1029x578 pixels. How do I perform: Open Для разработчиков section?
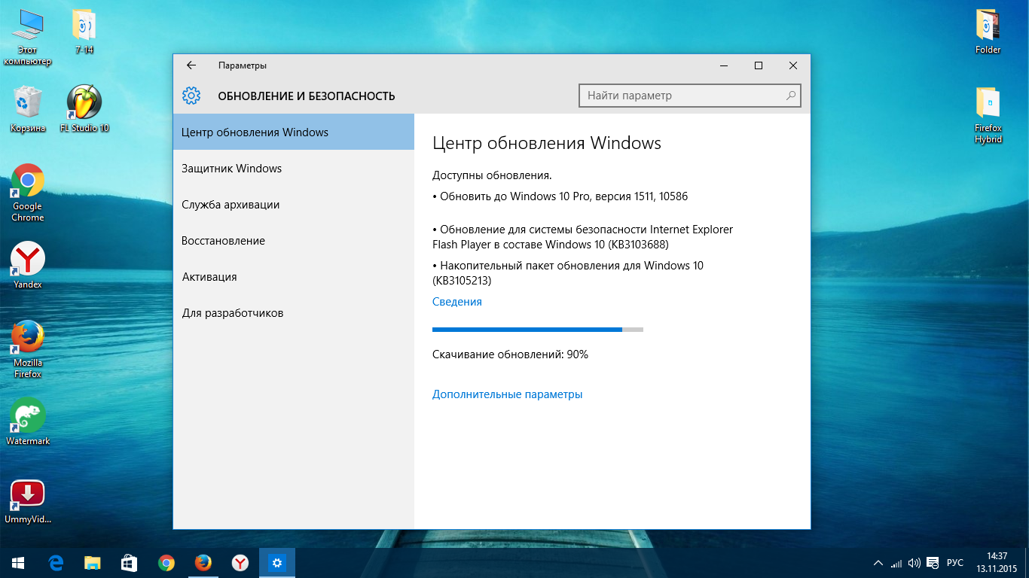(294, 312)
